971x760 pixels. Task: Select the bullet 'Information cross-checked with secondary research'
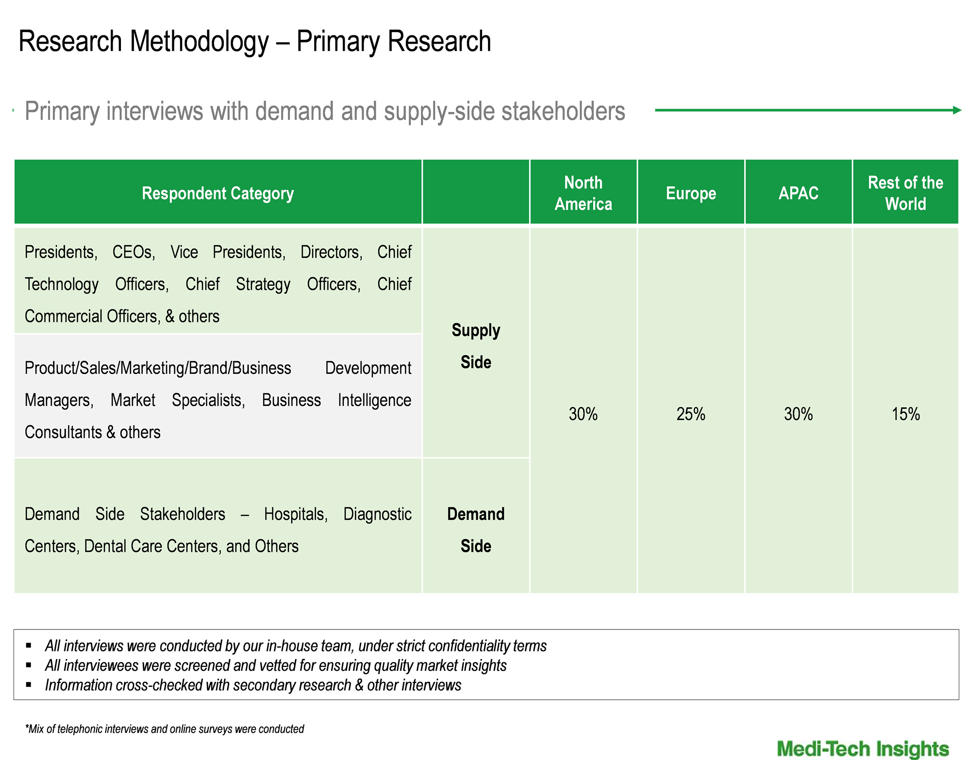tap(253, 685)
